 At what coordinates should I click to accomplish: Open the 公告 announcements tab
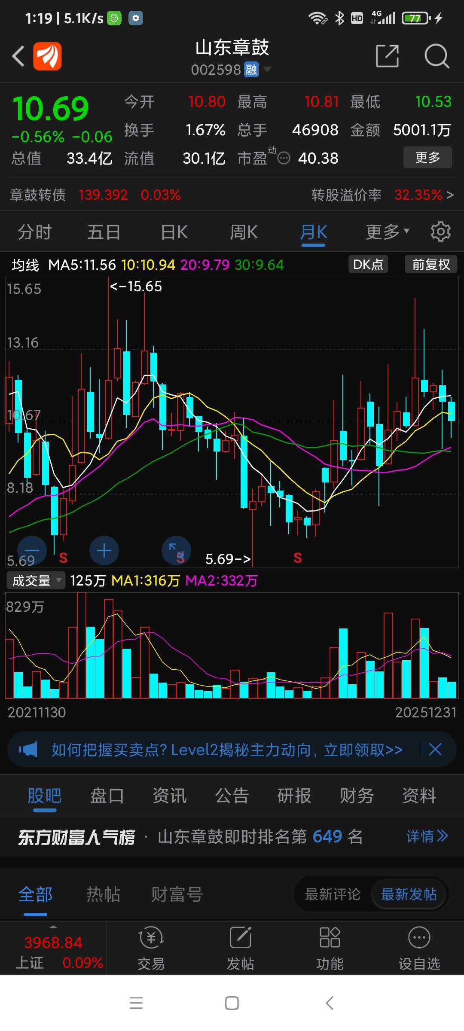click(x=232, y=795)
